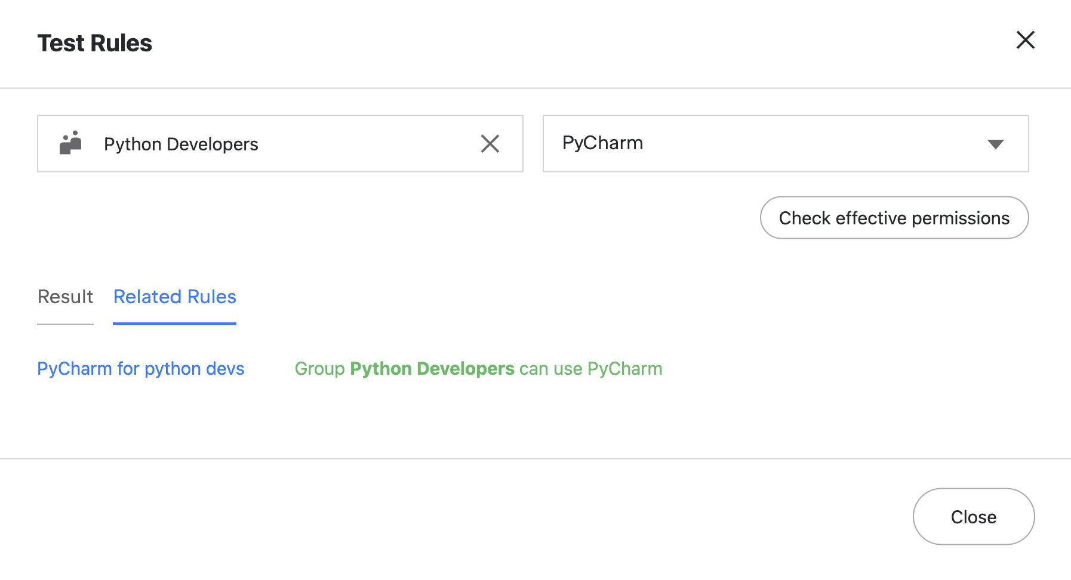Clear the Python Developers selection with its X
Screen dimensions: 1071x580
[490, 143]
